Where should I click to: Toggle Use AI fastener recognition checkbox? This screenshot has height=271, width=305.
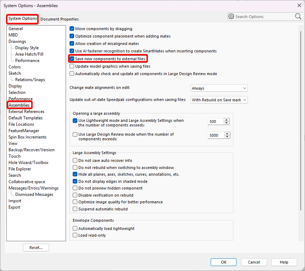[72, 51]
